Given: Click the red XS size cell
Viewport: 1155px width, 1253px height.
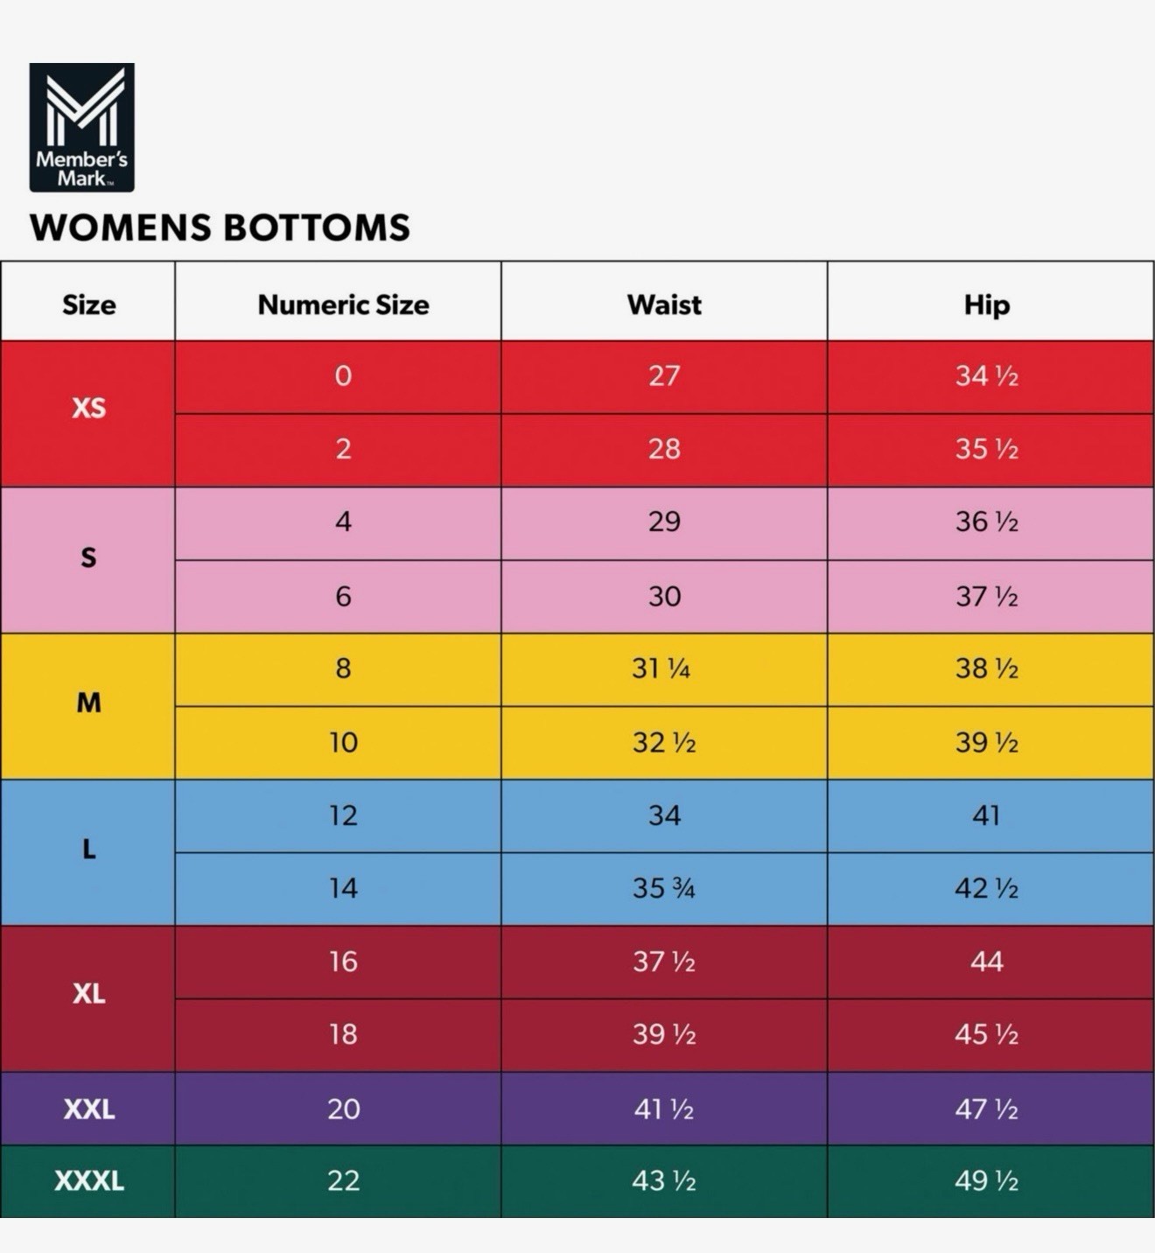Looking at the screenshot, I should [88, 408].
